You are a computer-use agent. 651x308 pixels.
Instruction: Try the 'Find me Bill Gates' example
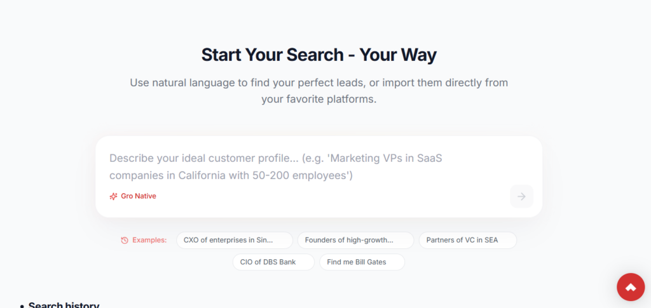point(362,262)
